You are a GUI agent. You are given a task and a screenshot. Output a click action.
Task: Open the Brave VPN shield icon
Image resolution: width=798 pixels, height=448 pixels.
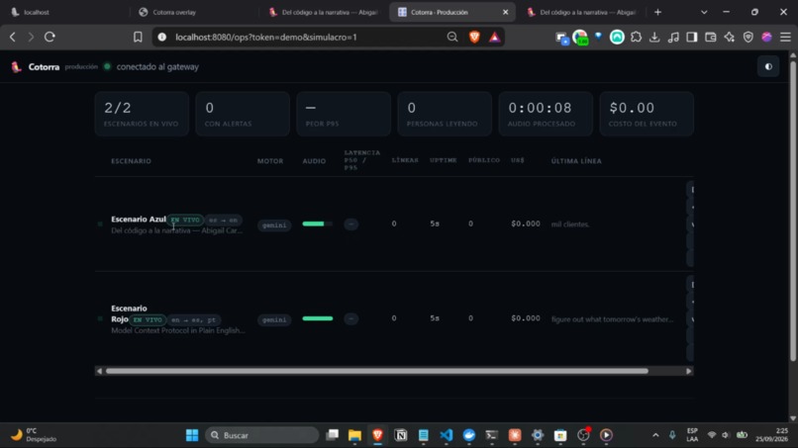pyautogui.click(x=748, y=37)
